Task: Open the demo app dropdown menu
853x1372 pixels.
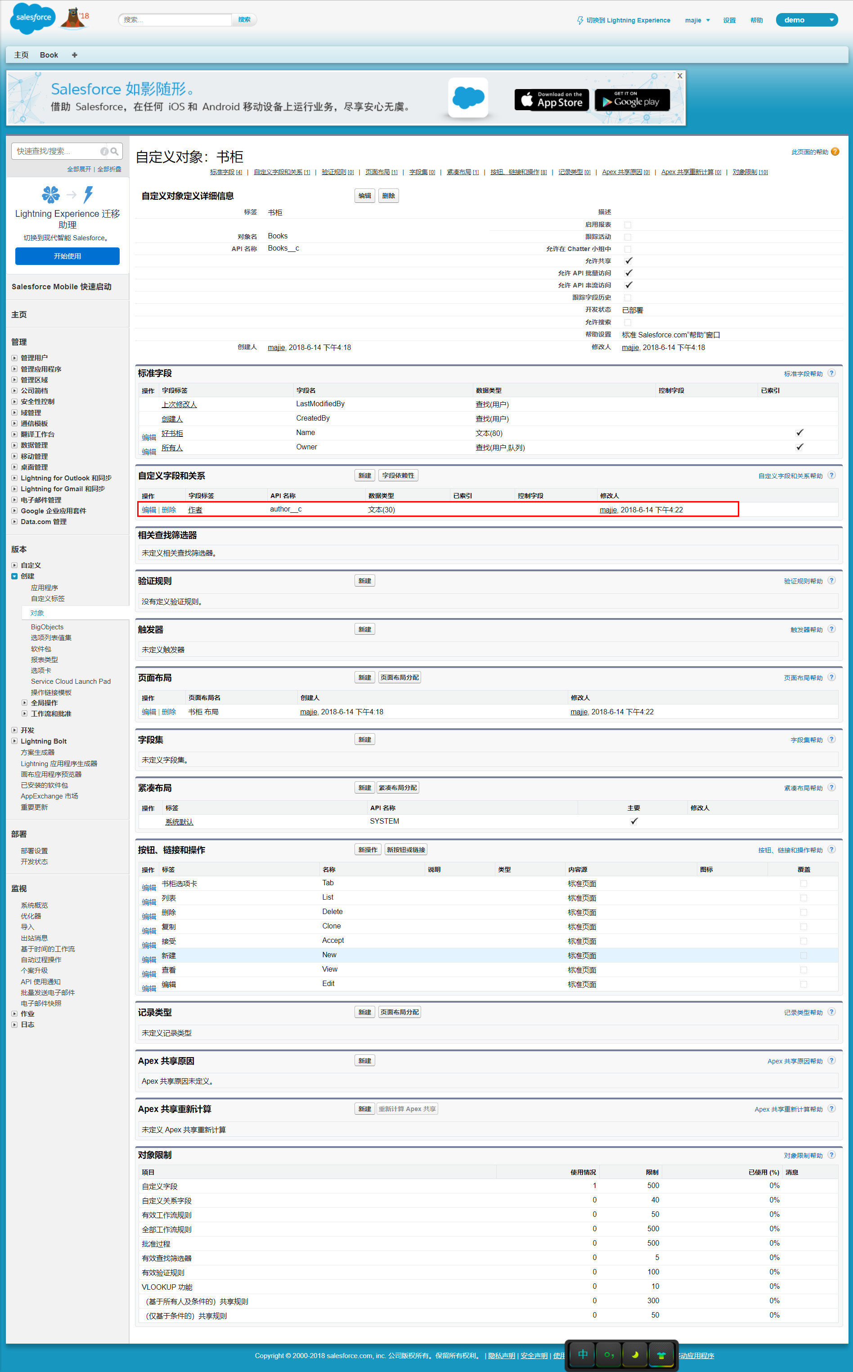Action: pyautogui.click(x=806, y=20)
